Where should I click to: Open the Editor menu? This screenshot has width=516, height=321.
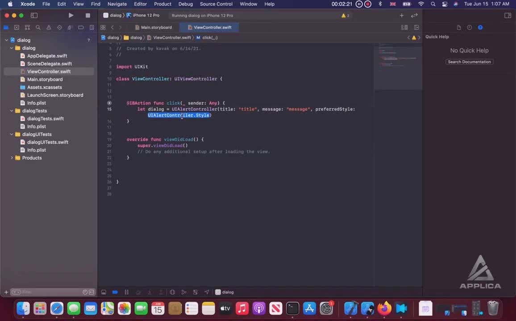click(140, 4)
